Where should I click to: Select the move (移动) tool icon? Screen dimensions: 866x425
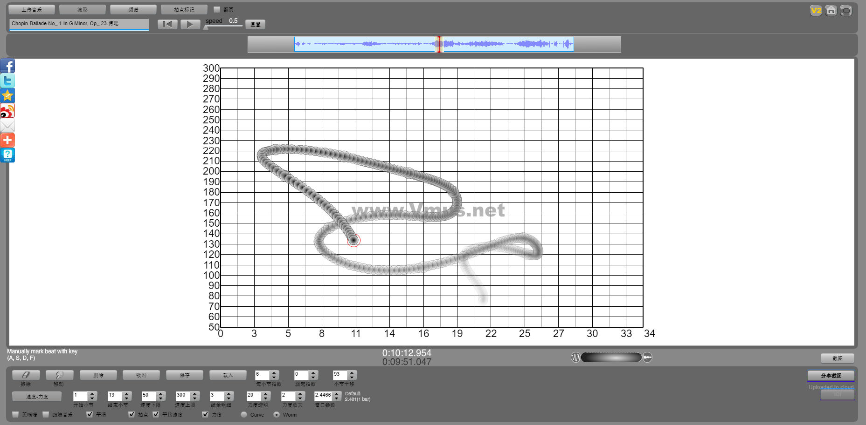(59, 375)
